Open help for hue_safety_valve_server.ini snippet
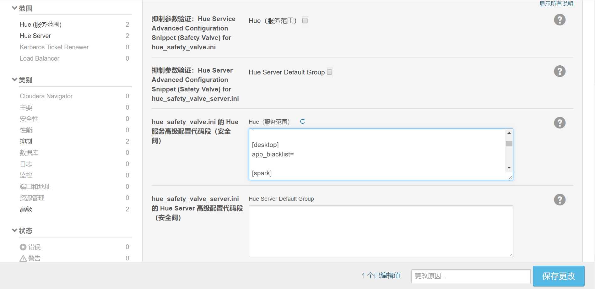 (x=560, y=200)
